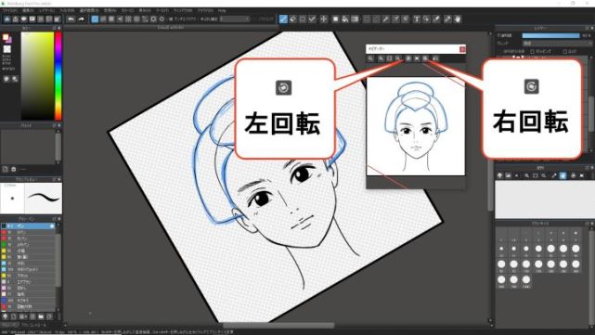Select the Hand tool icon
Viewport: 595px width, 335px height.
pyautogui.click(x=458, y=19)
